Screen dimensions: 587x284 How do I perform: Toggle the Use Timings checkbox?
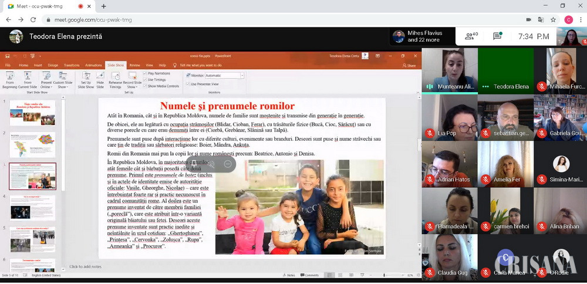coord(145,79)
